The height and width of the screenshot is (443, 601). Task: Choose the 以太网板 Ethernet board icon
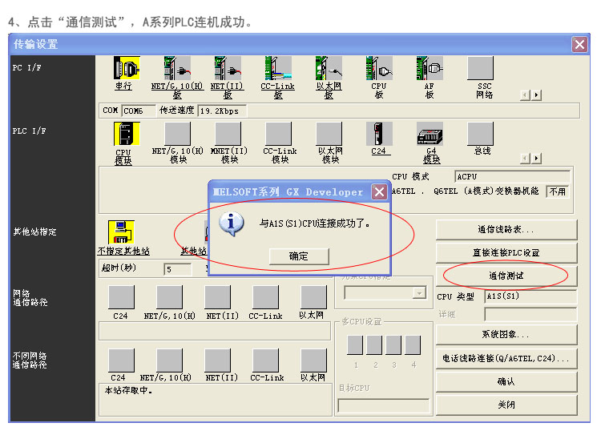(329, 68)
